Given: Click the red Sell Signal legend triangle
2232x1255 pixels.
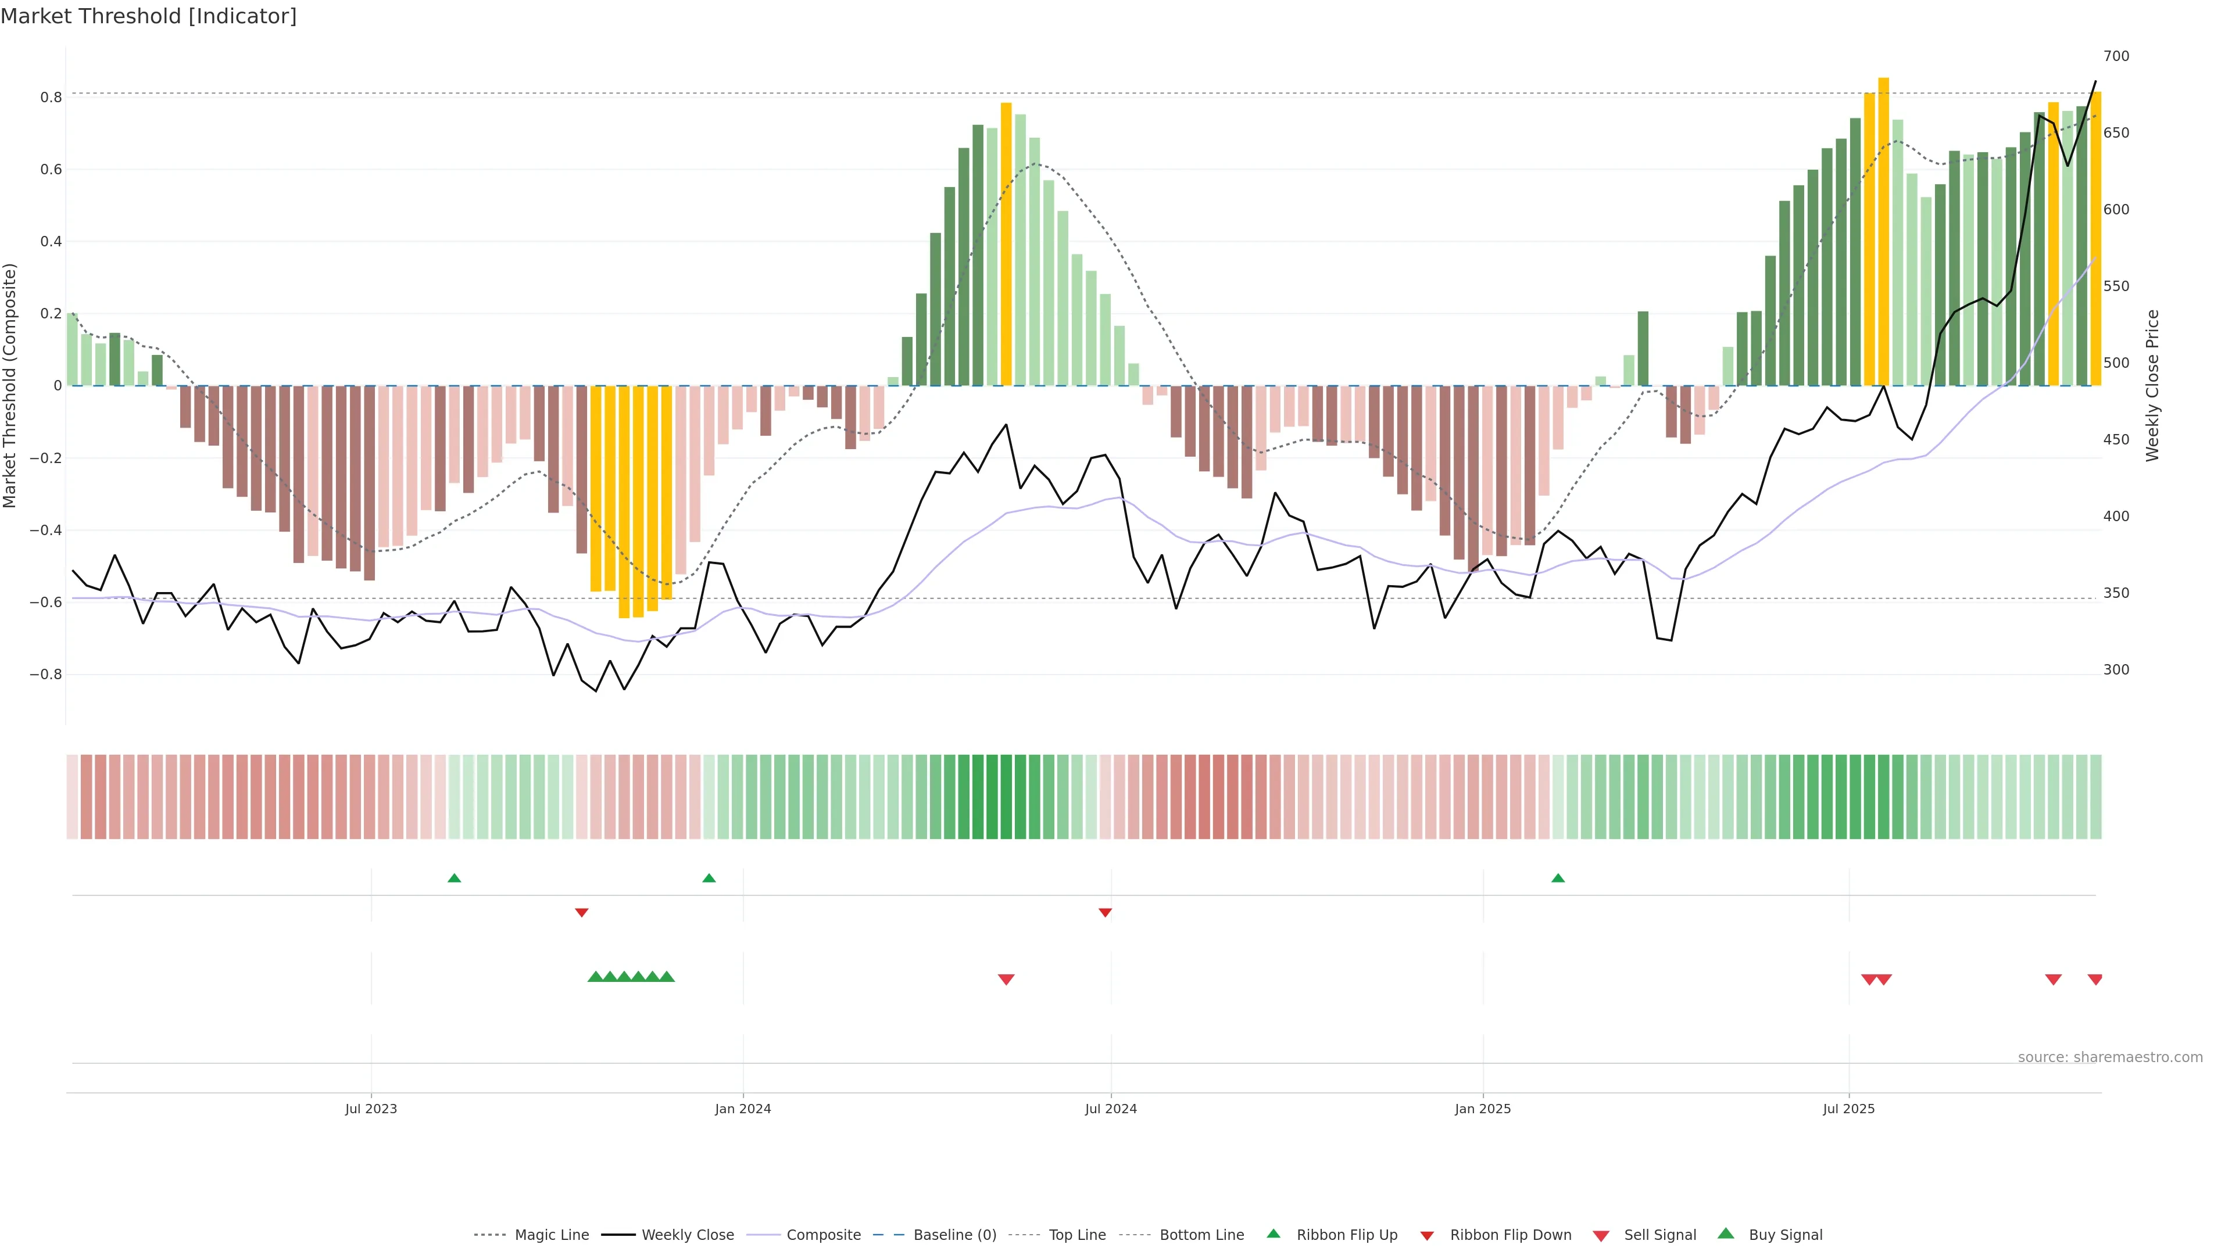Looking at the screenshot, I should (x=1600, y=1235).
